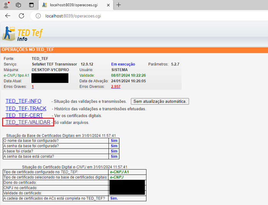Click machine name DESKTOP-V1CBPRO
The width and height of the screenshot is (268, 205).
(x=50, y=70)
